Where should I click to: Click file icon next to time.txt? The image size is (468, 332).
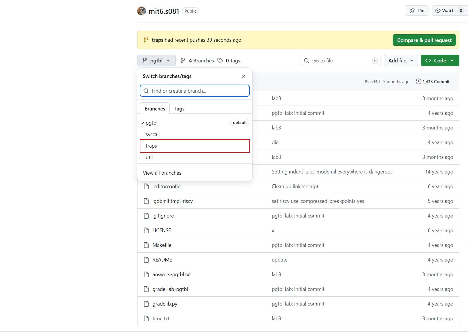(x=146, y=318)
